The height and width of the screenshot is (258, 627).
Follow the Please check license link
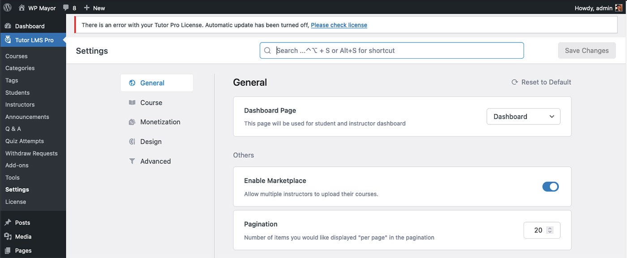pos(339,25)
